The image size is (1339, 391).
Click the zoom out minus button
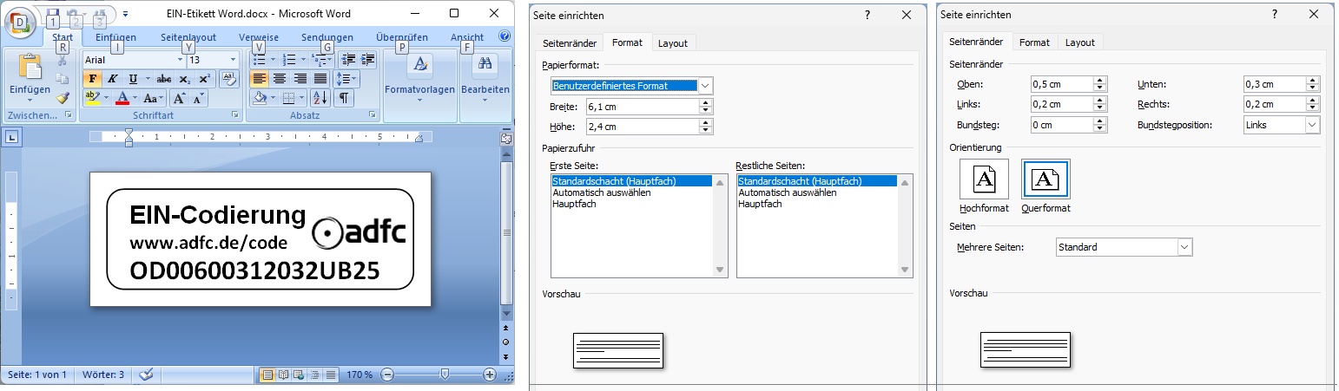point(387,375)
